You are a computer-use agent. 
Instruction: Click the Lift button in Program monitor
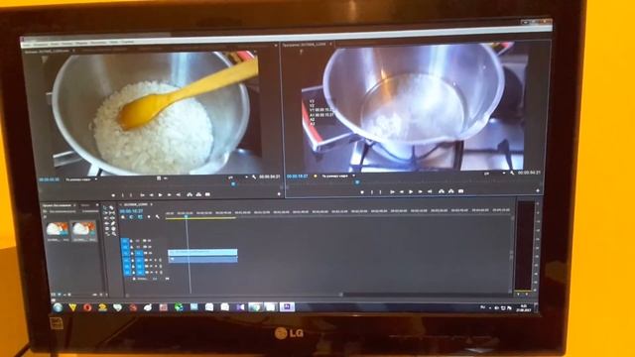tap(441, 191)
